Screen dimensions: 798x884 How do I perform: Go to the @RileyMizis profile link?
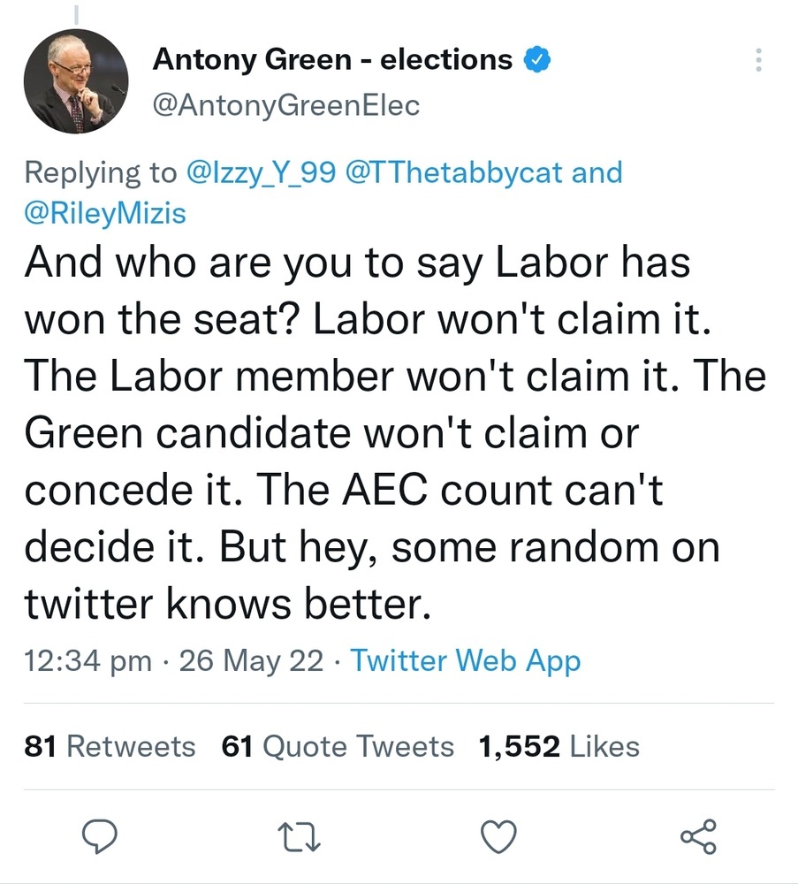(x=105, y=213)
